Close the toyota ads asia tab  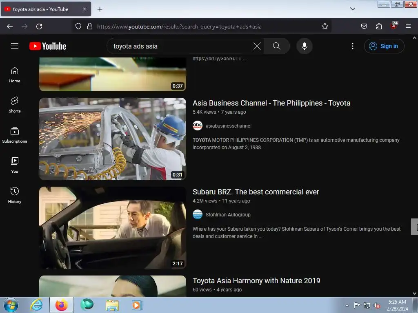pyautogui.click(x=84, y=9)
